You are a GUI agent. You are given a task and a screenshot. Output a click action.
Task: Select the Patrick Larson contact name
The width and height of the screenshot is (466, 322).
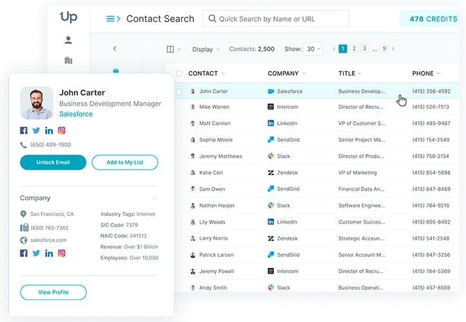point(217,255)
